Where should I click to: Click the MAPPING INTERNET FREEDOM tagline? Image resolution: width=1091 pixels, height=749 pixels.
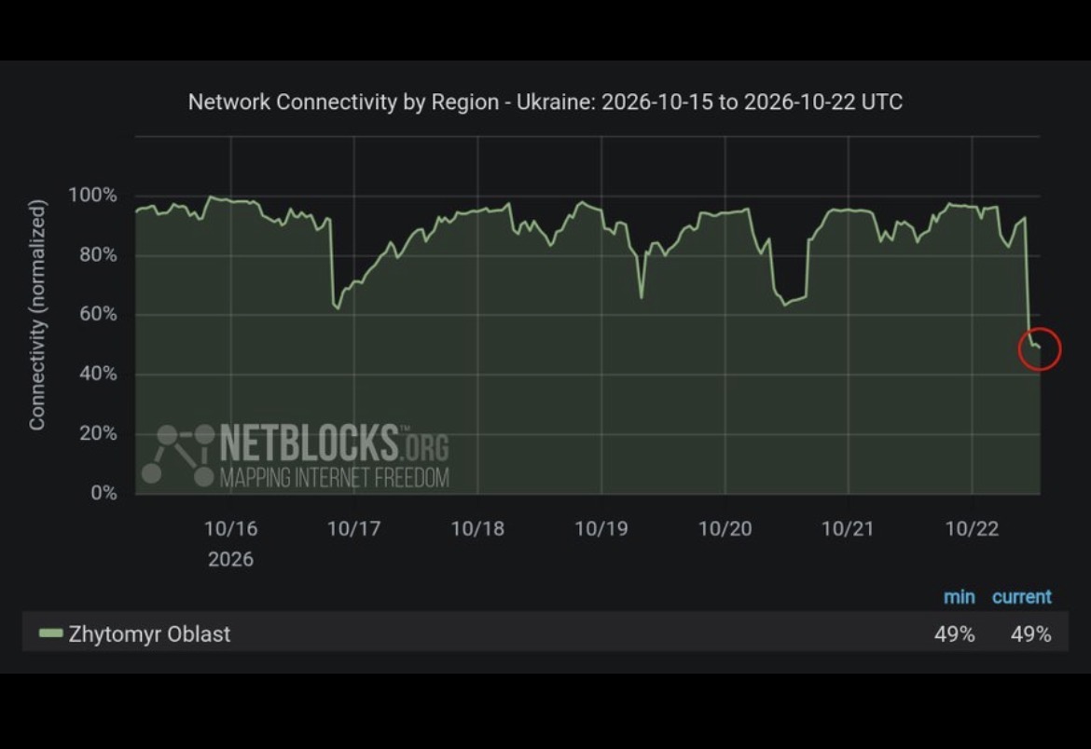pos(334,478)
